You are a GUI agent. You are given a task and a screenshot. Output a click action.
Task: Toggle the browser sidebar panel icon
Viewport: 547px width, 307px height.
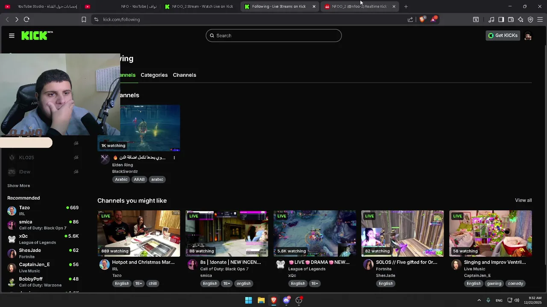[501, 19]
